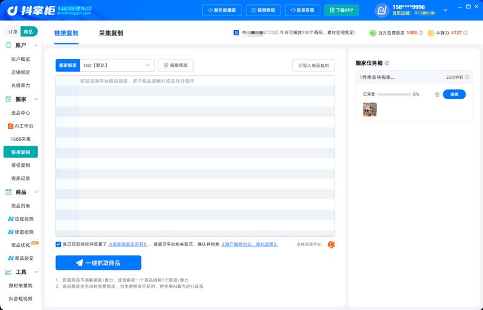Collapse the 商品 section chevron
The width and height of the screenshot is (483, 310).
pyautogui.click(x=36, y=192)
